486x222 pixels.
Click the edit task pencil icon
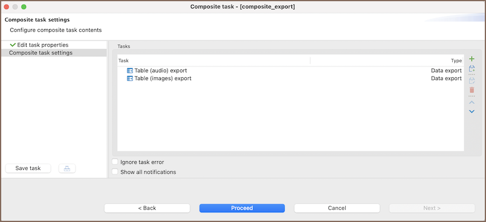[471, 81]
